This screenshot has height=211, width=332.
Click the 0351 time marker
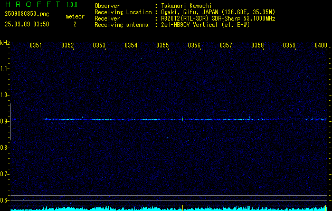pos(36,45)
